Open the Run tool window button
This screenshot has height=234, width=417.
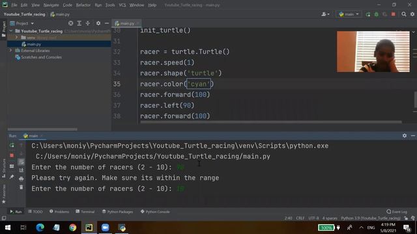click(16, 212)
